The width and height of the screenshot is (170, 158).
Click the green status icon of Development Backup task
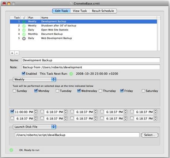[24, 22]
